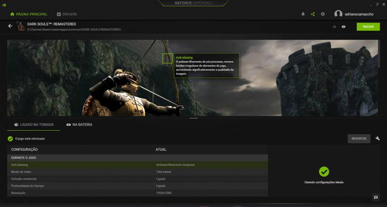Click the NVIDIA logo icon

coord(4,5)
